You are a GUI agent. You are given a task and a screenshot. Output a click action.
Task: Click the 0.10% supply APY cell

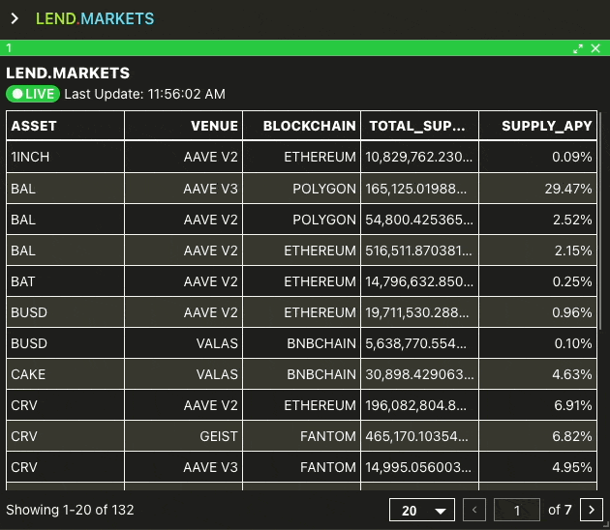(538, 343)
